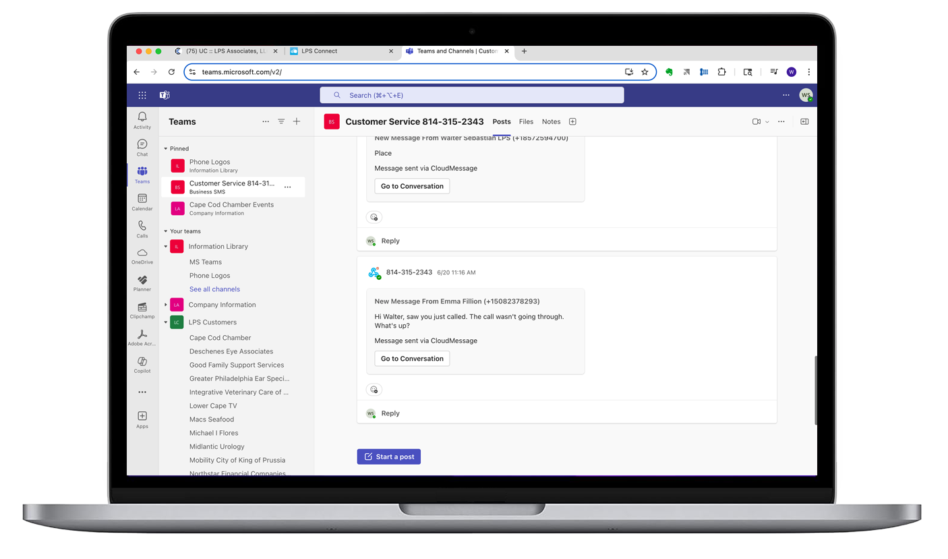Collapse the Information Library team
This screenshot has width=948, height=559.
coord(166,247)
